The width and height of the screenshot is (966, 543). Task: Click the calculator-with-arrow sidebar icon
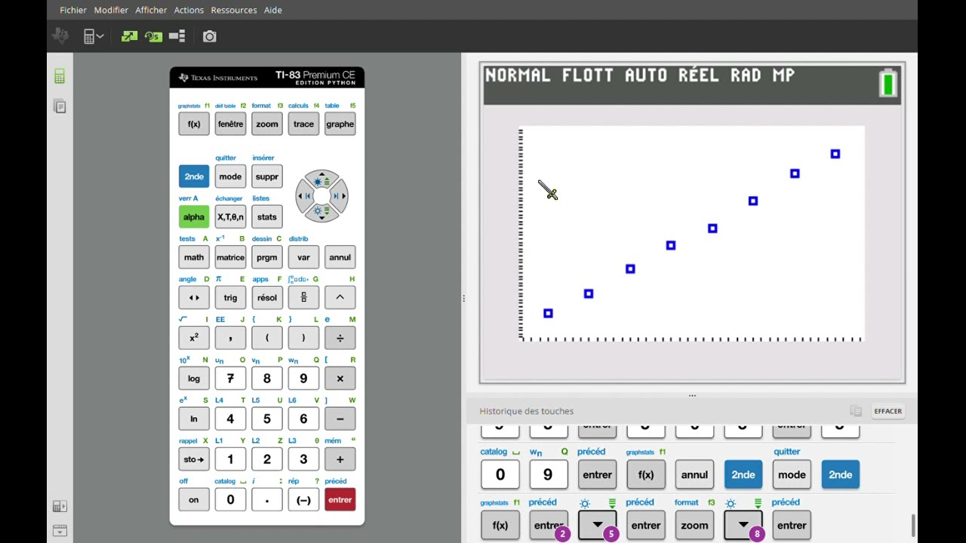pos(60,507)
